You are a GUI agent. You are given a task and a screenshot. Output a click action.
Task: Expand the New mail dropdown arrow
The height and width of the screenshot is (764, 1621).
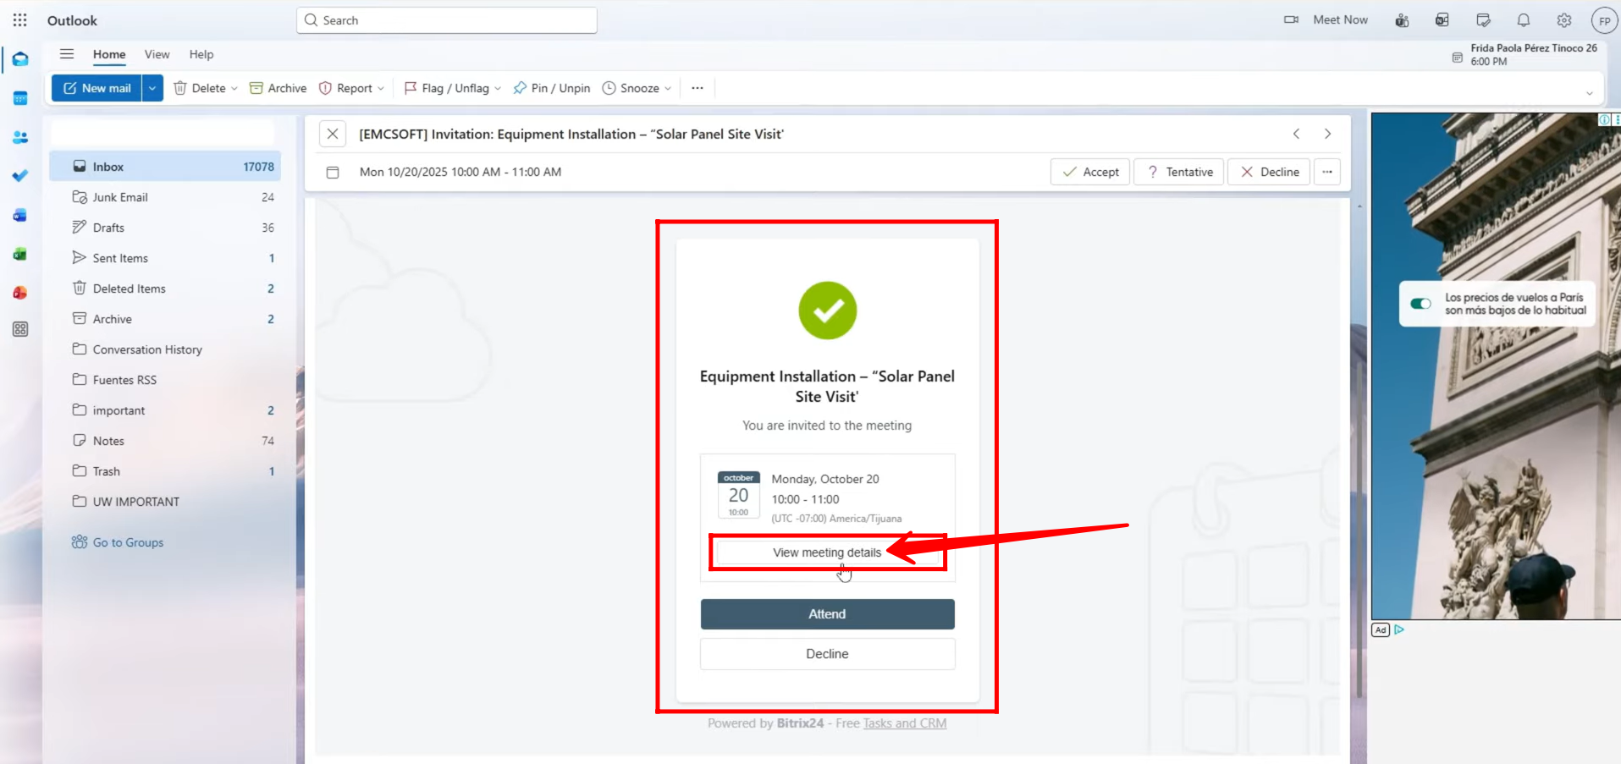152,88
